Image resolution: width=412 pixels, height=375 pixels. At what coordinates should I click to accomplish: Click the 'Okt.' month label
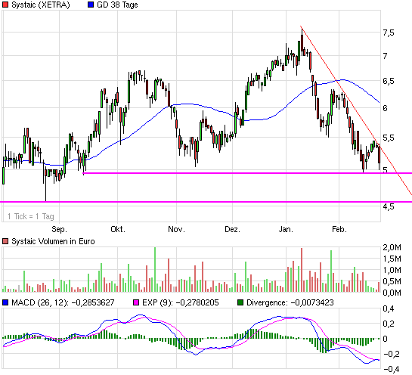click(x=118, y=229)
